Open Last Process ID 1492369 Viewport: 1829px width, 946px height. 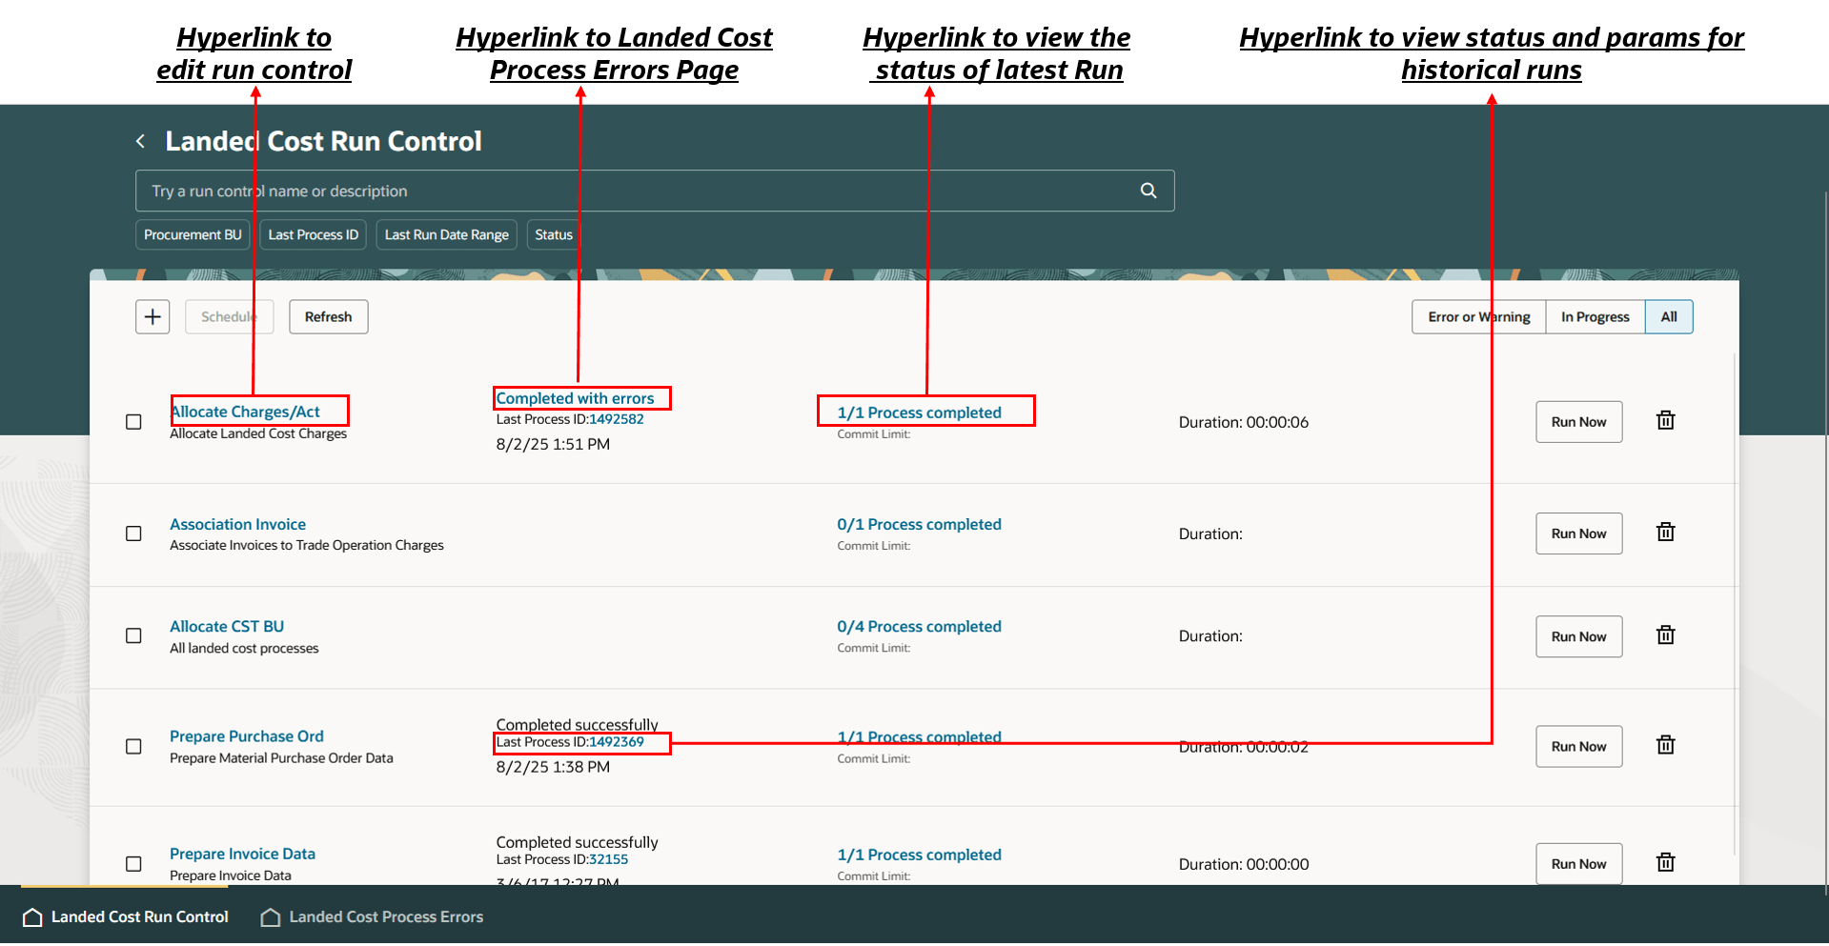tap(617, 742)
